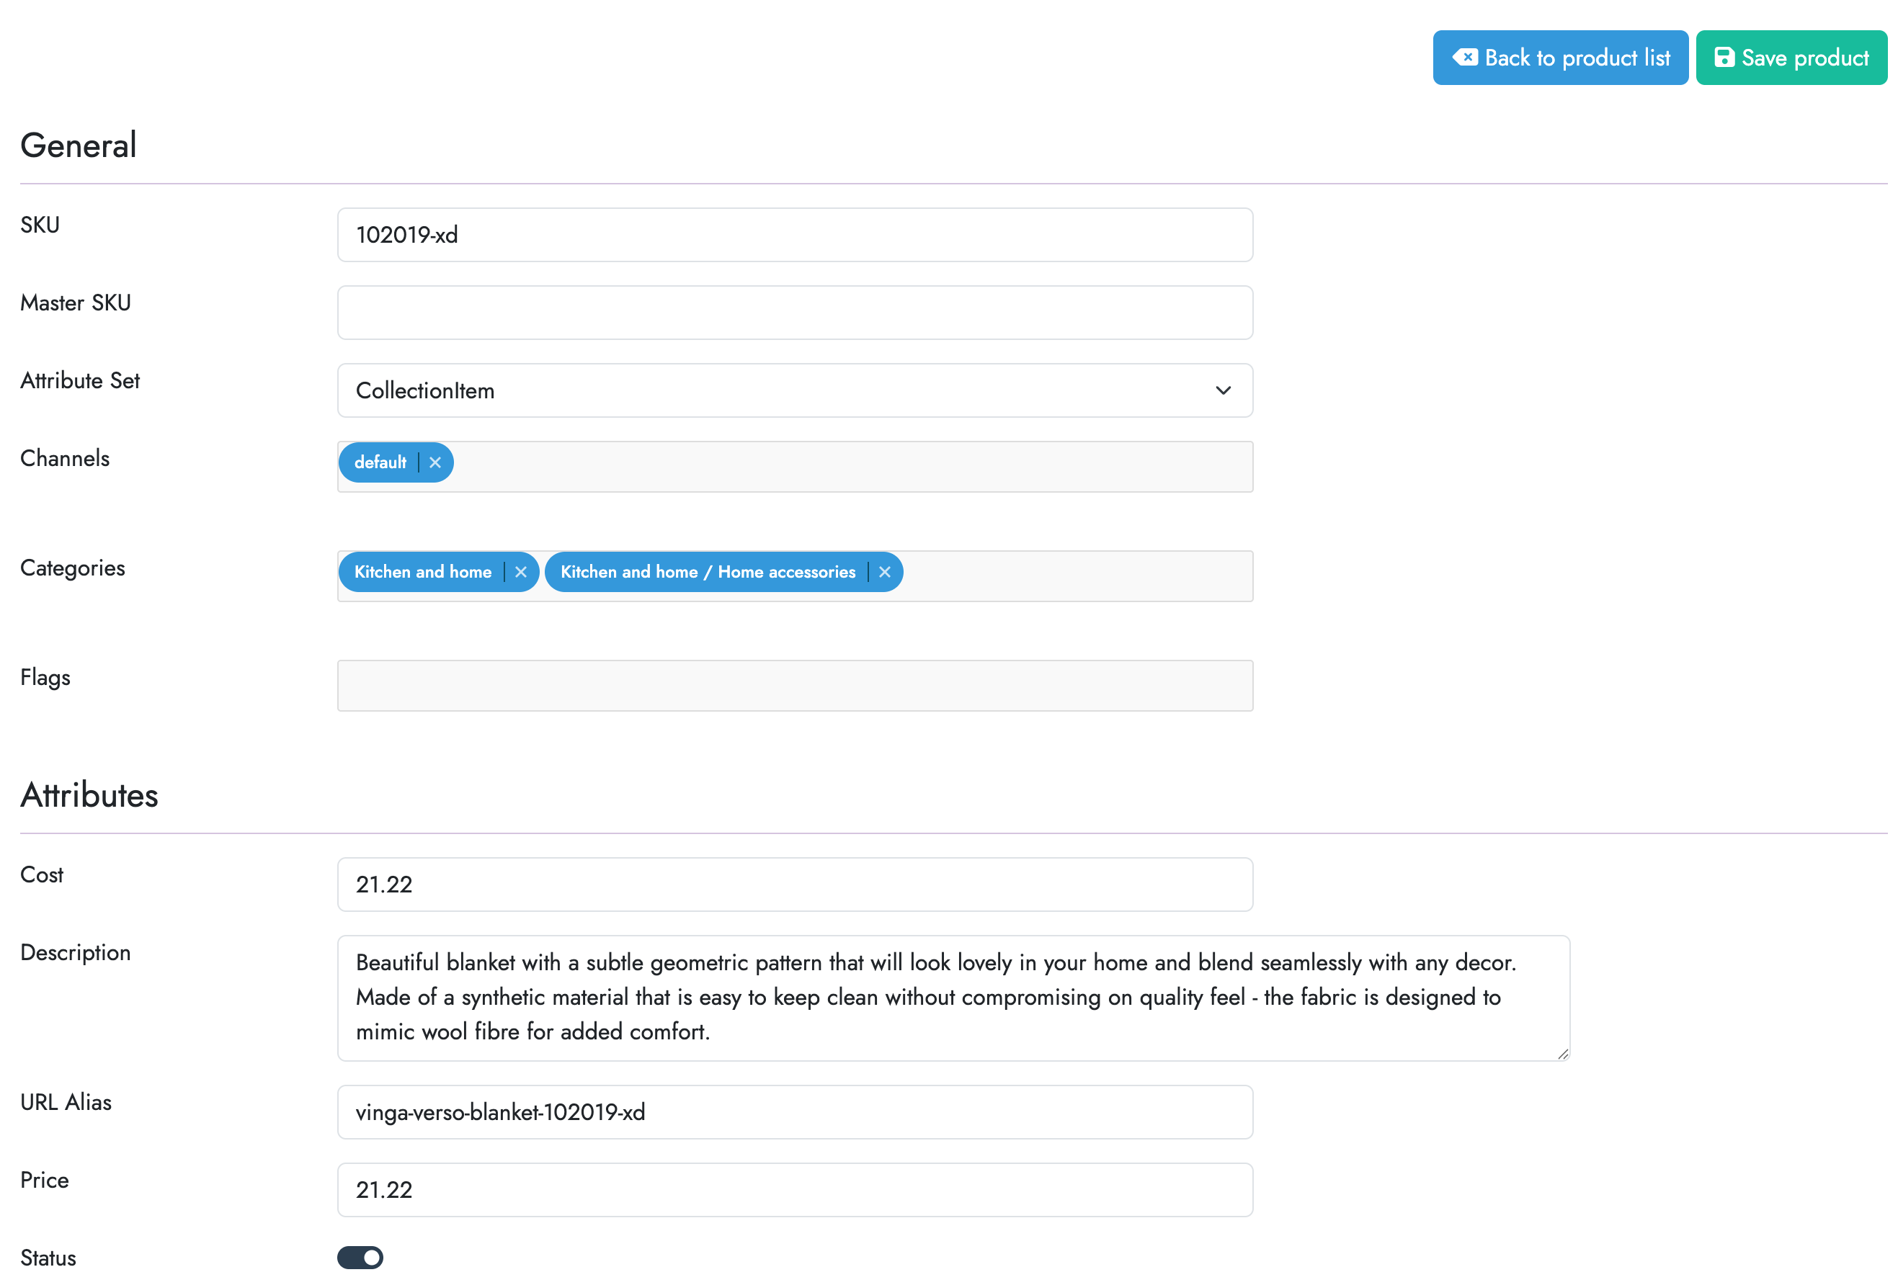The height and width of the screenshot is (1285, 1898).
Task: Grab the Description textarea resize handle
Action: click(1562, 1054)
